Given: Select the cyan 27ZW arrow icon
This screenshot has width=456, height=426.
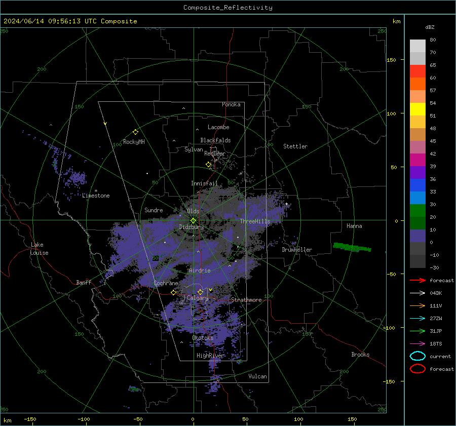Looking at the screenshot, I should pyautogui.click(x=417, y=319).
